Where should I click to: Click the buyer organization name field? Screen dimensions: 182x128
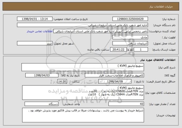click(82, 25)
